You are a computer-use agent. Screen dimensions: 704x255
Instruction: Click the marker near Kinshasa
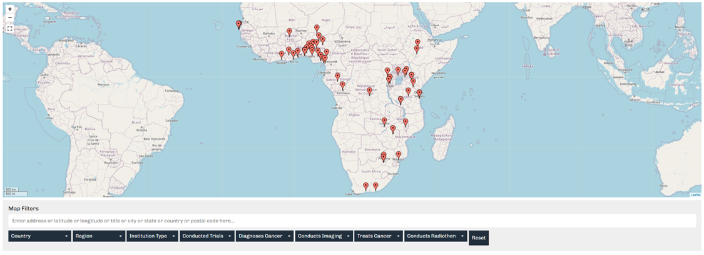pyautogui.click(x=342, y=86)
